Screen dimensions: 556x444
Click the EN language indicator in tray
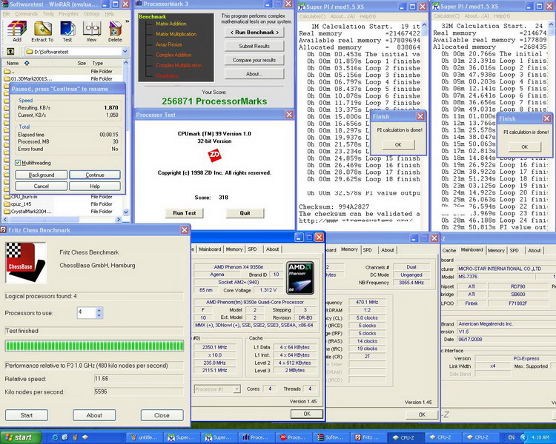pos(512,437)
